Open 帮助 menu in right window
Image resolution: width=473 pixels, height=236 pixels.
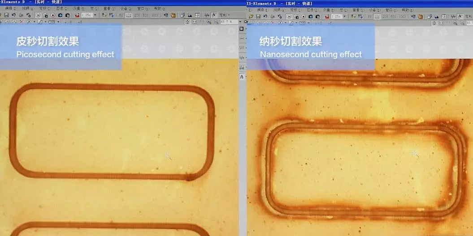[x=408, y=10]
